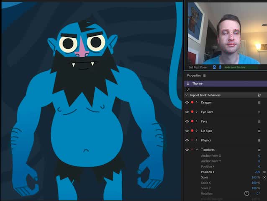Image resolution: width=267 pixels, height=201 pixels.
Task: Click the add behavior icon in Puppet Track Behaviors
Action: [259, 95]
